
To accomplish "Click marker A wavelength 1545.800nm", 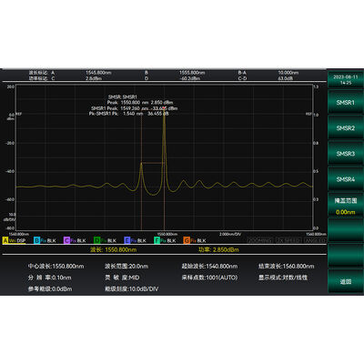I will coord(98,73).
